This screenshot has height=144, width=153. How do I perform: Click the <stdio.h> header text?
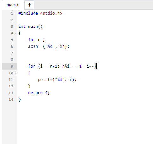coord(51,13)
